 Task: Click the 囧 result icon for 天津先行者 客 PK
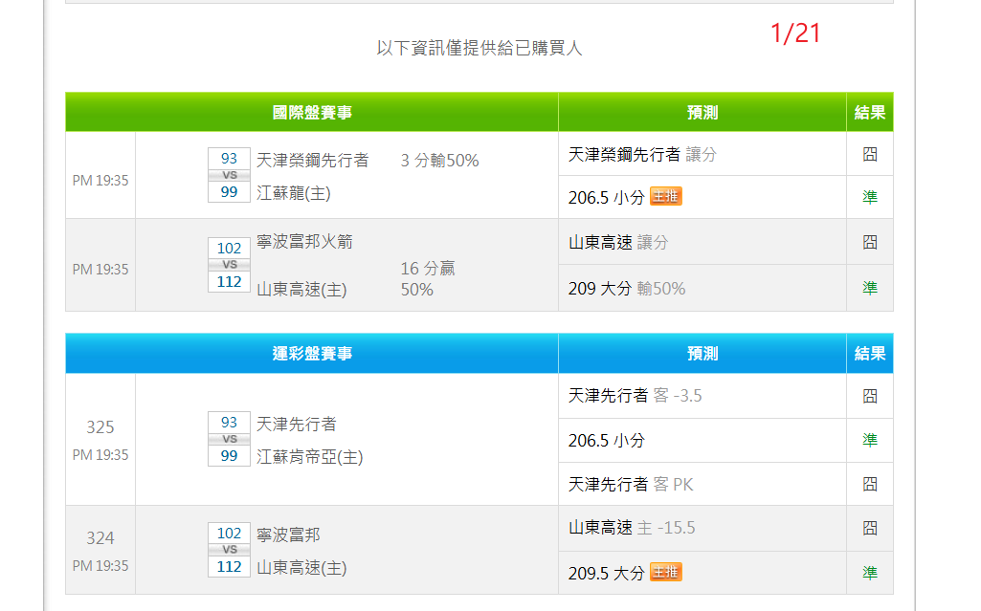pos(869,484)
